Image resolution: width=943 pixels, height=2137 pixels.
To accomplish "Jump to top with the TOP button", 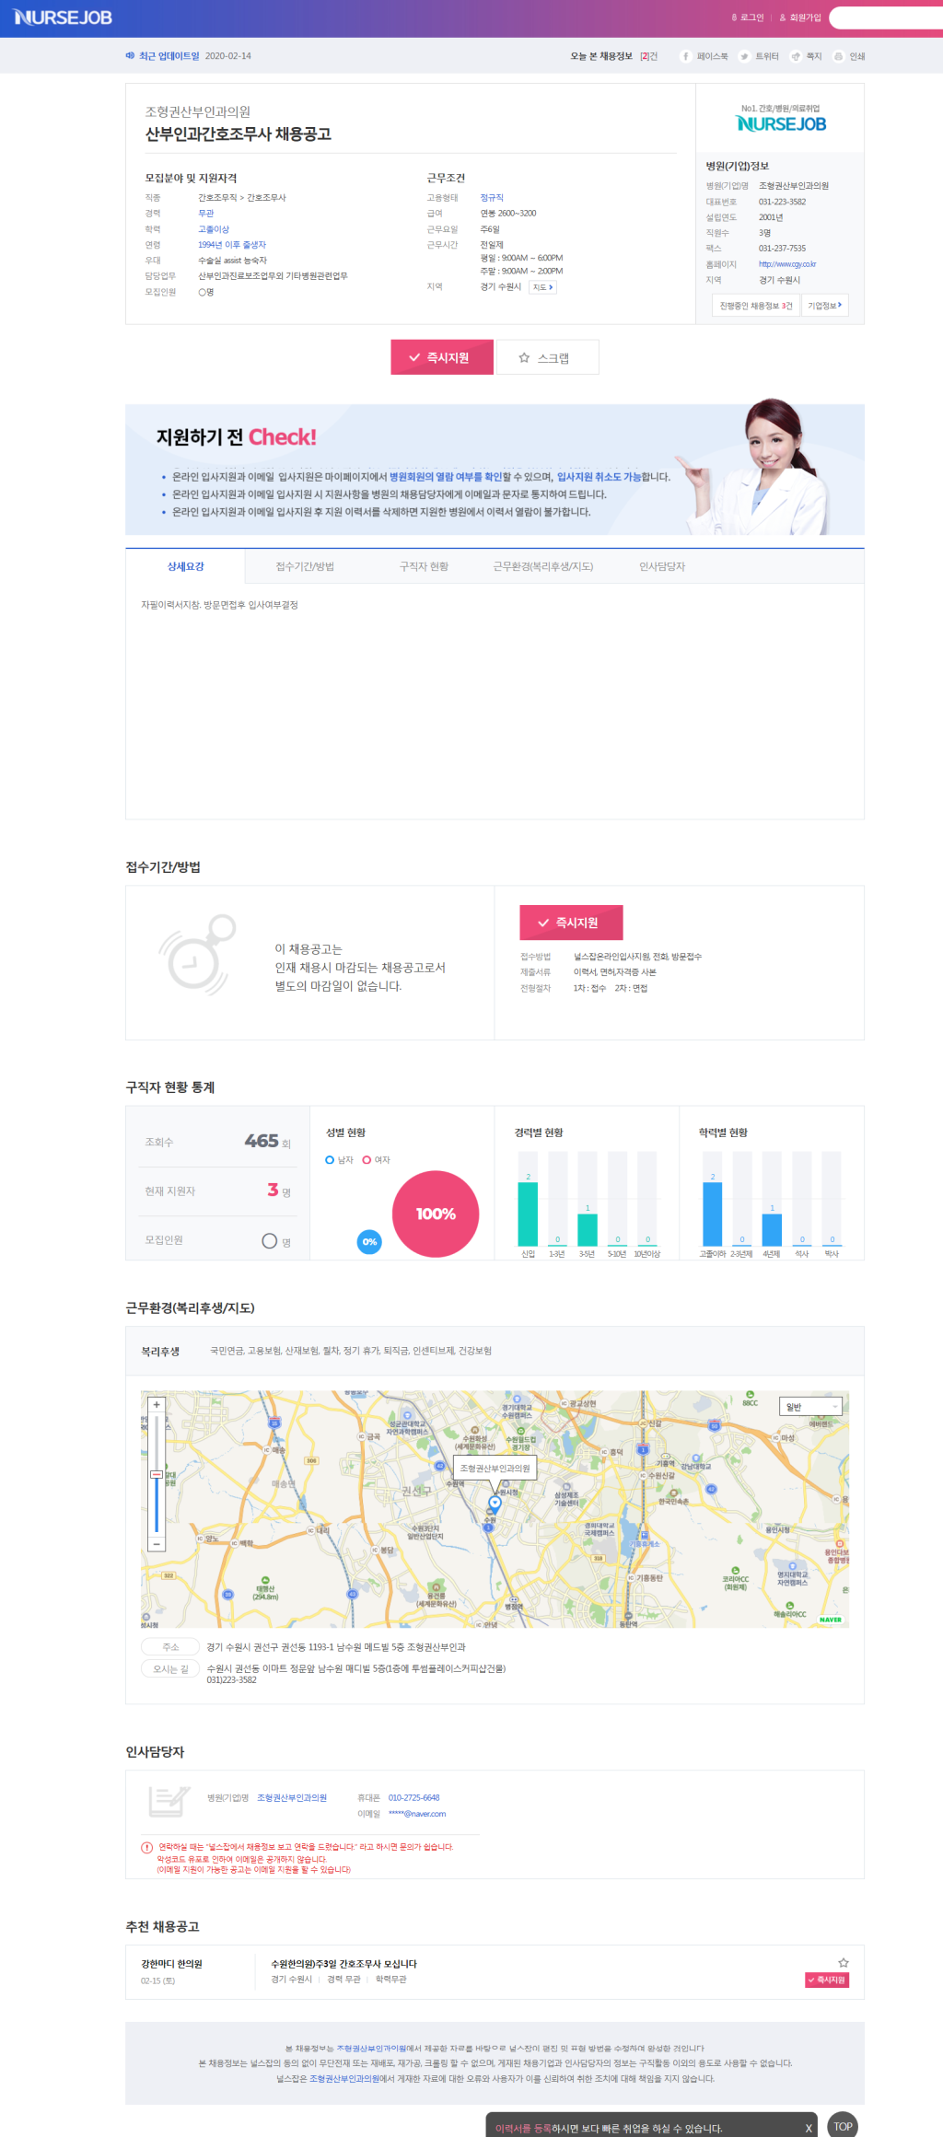I will pos(843,2125).
